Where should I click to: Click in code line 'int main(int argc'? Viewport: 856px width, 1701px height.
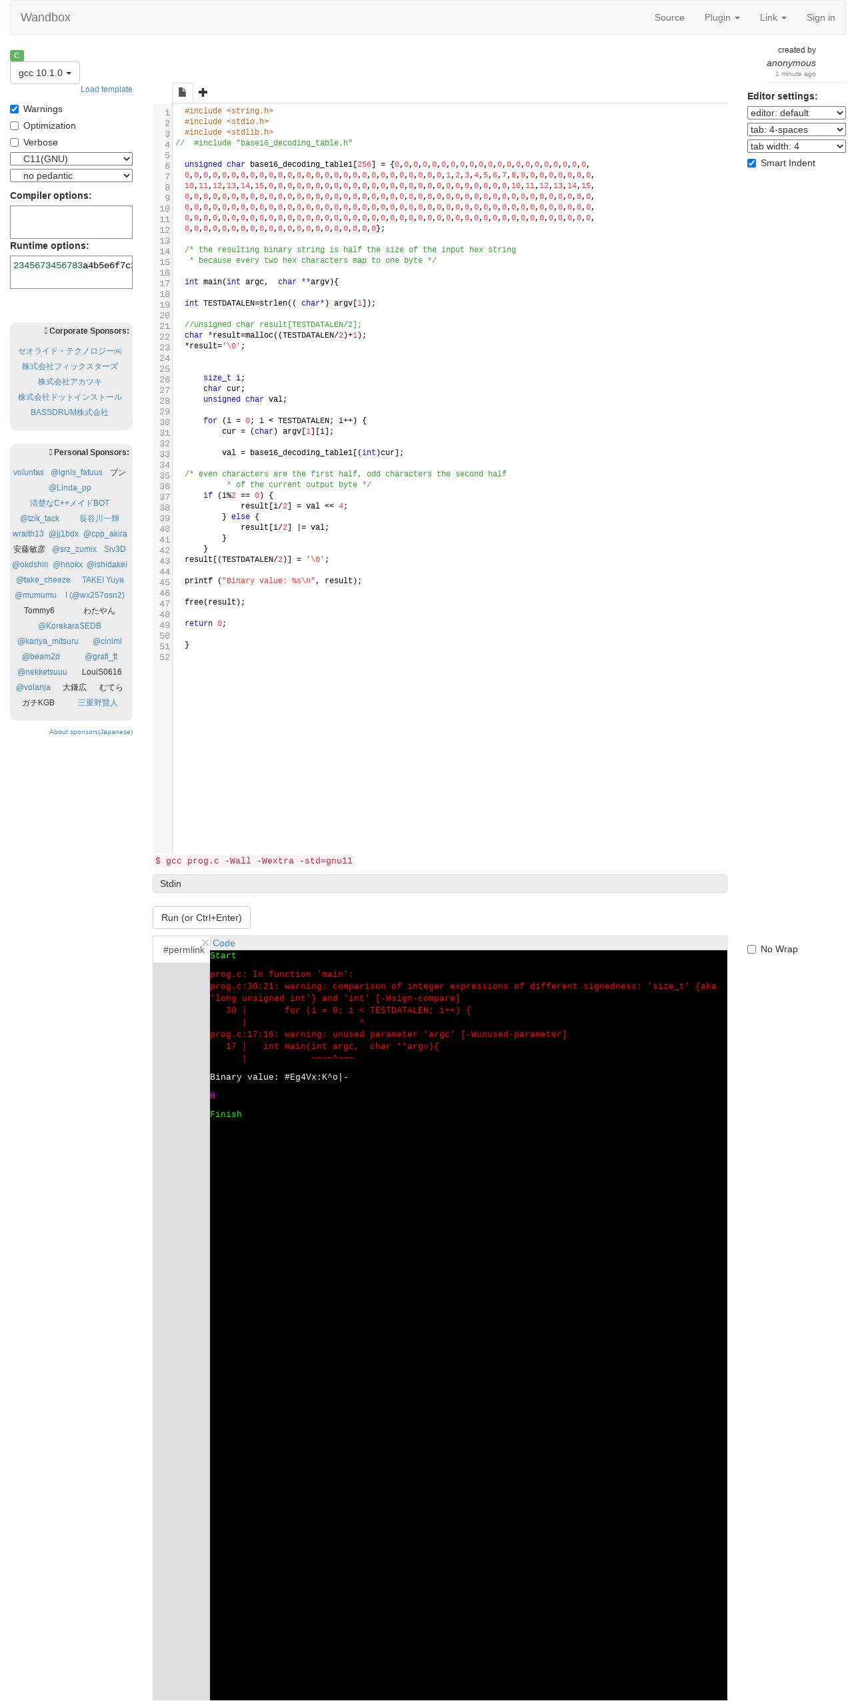(x=261, y=282)
